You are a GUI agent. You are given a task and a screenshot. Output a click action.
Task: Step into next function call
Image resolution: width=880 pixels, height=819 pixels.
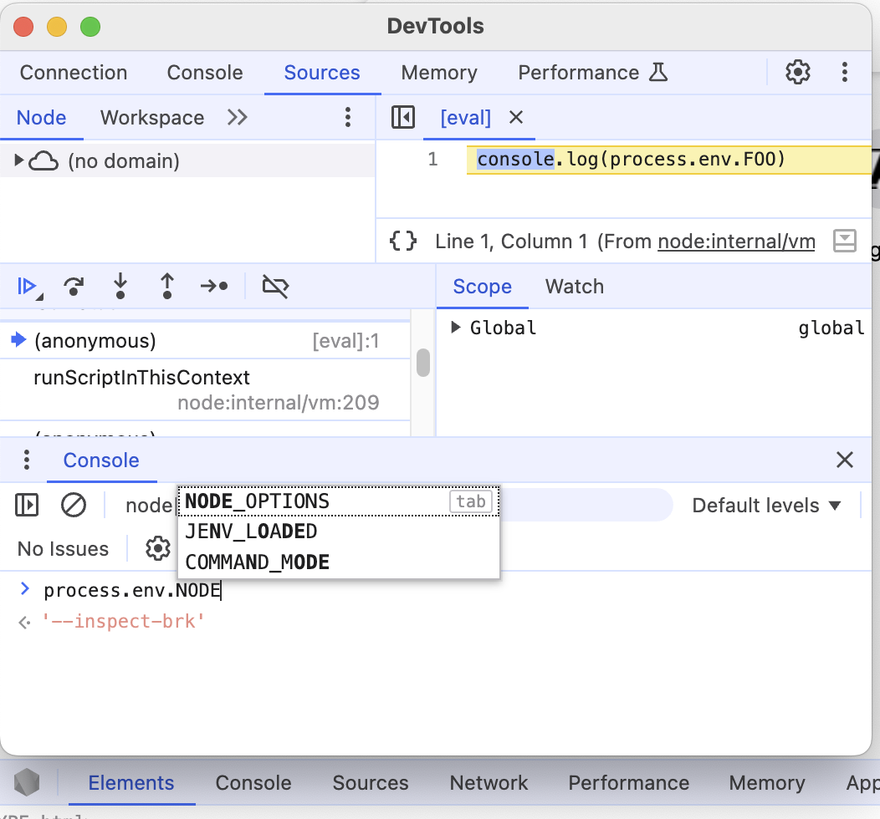click(120, 287)
